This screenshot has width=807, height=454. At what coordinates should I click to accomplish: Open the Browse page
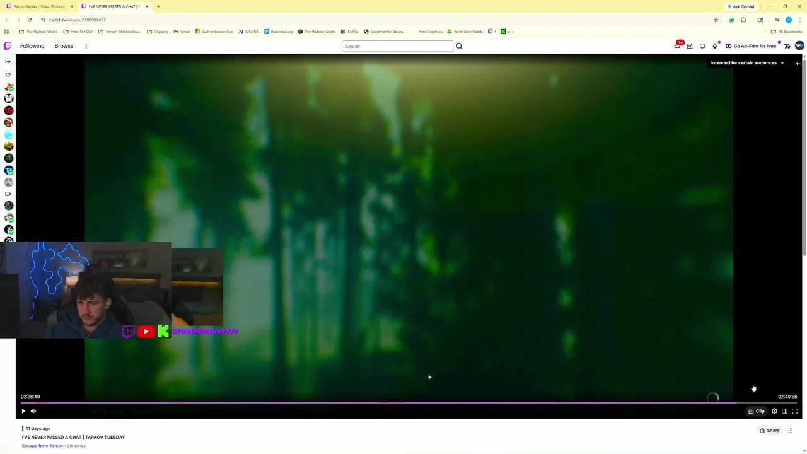(64, 46)
